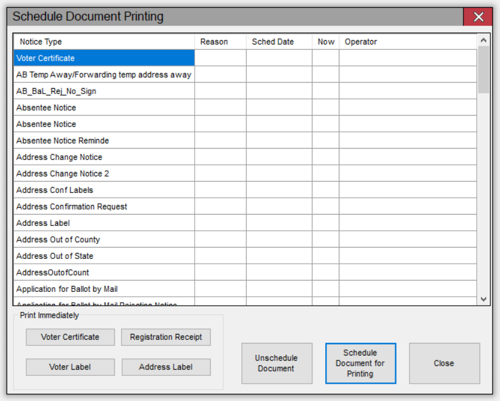Click the Now column header
This screenshot has width=500, height=401.
[326, 42]
